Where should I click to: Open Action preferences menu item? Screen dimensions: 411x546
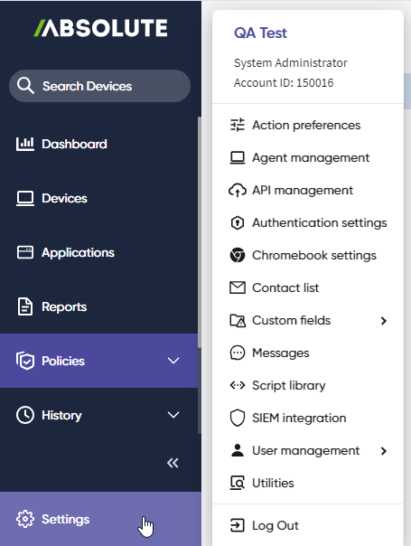308,125
